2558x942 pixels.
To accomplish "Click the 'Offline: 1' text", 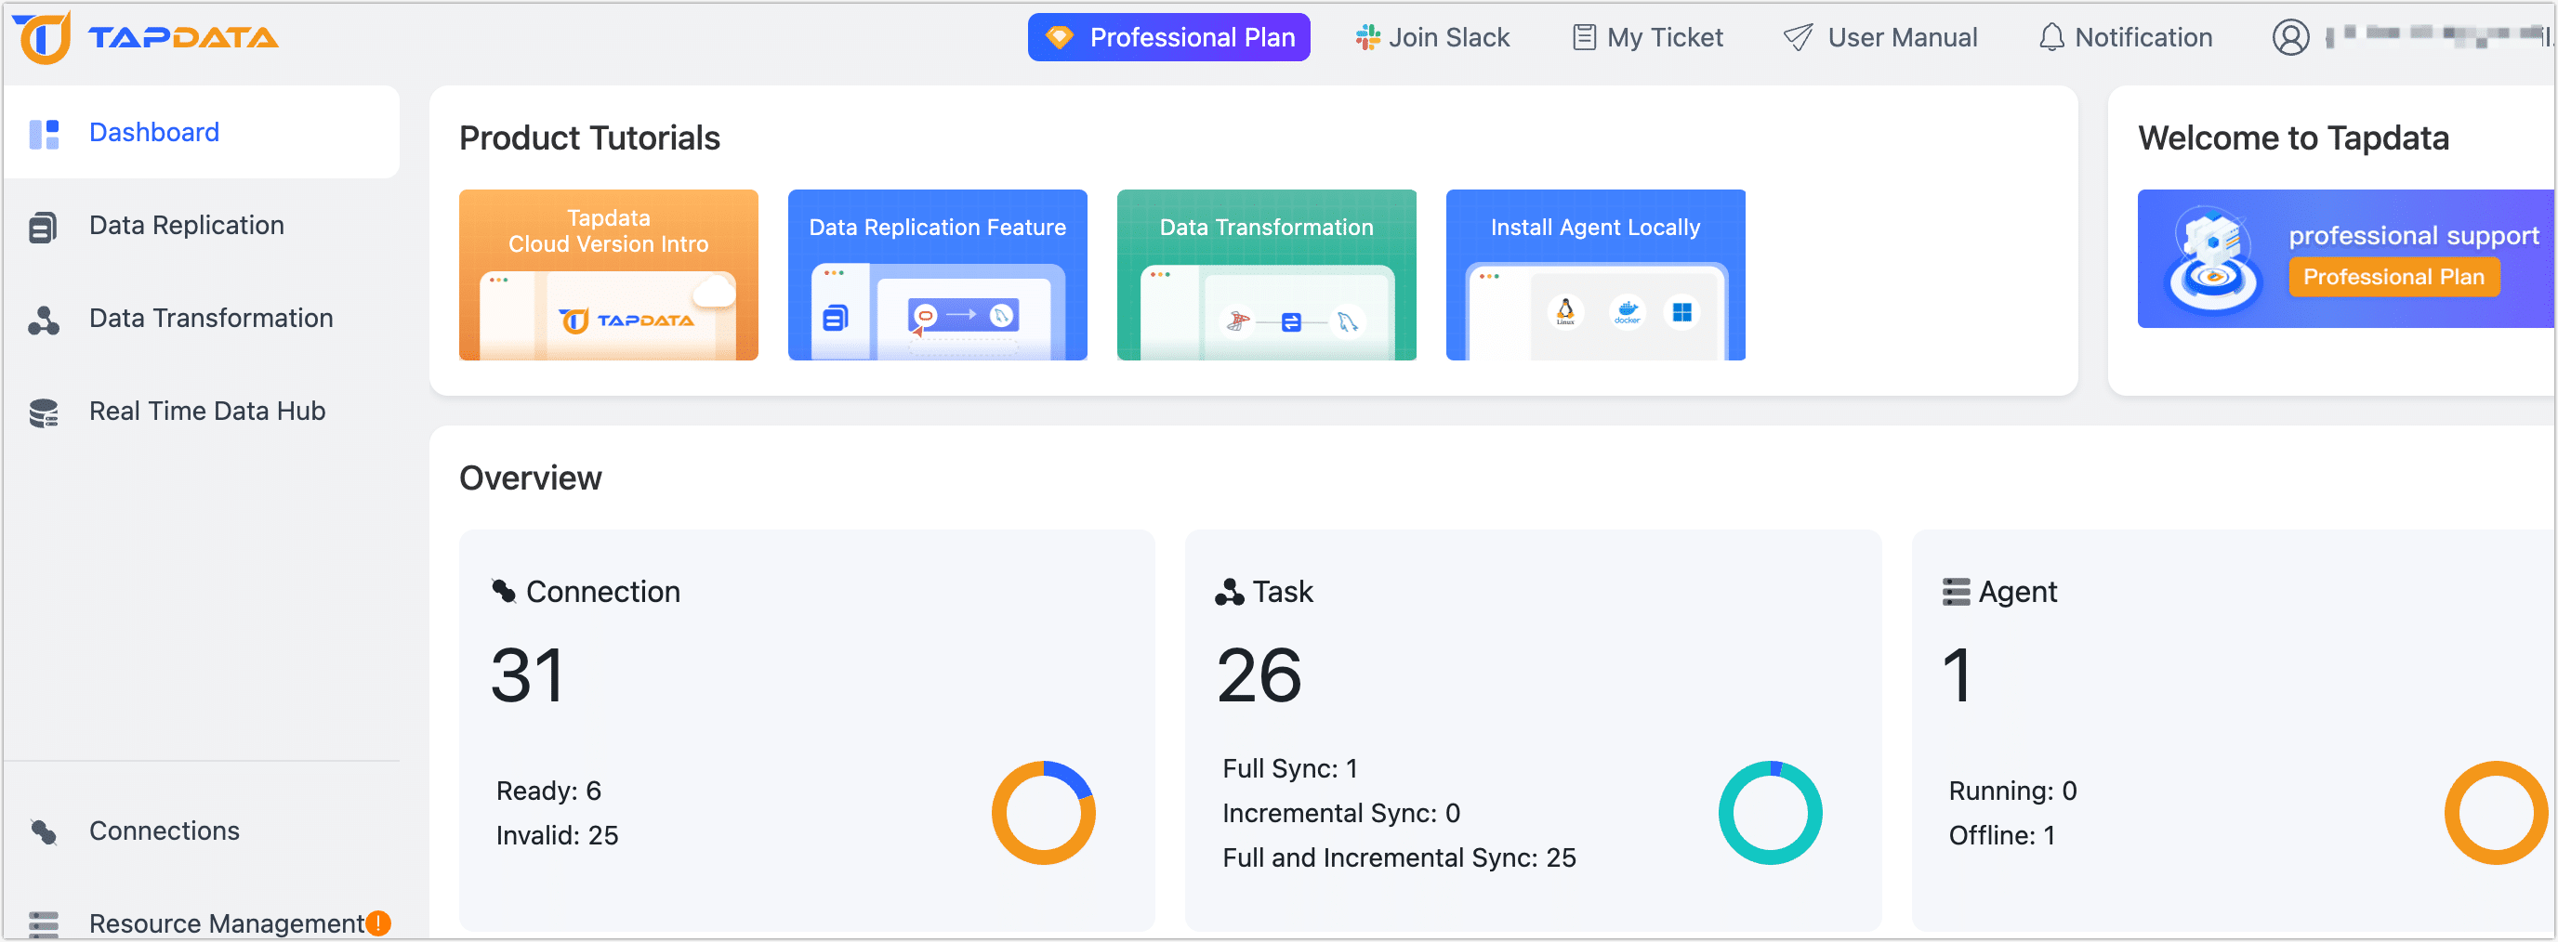I will (2001, 836).
